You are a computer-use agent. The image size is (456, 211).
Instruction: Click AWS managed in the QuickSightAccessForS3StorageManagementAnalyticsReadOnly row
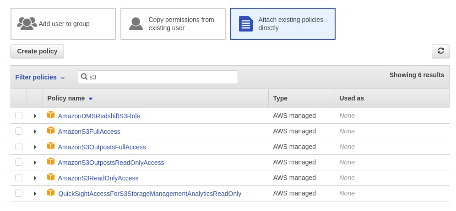tap(294, 193)
